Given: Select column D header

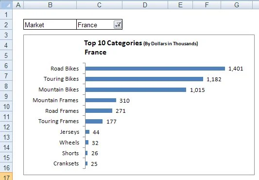Looking at the screenshot, I should coord(145,5).
